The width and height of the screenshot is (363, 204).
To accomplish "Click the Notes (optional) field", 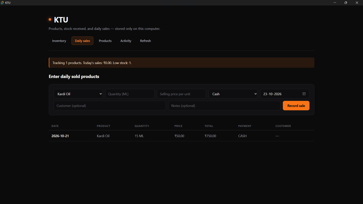I will (x=224, y=106).
